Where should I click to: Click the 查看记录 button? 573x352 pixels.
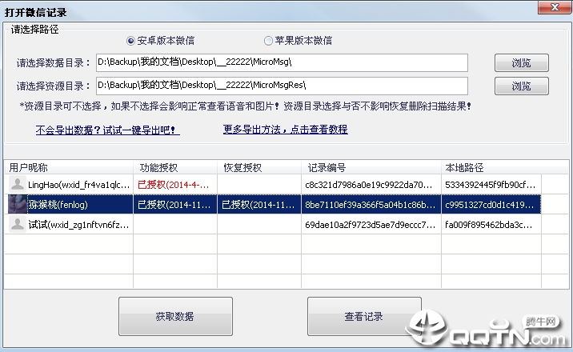(x=364, y=316)
